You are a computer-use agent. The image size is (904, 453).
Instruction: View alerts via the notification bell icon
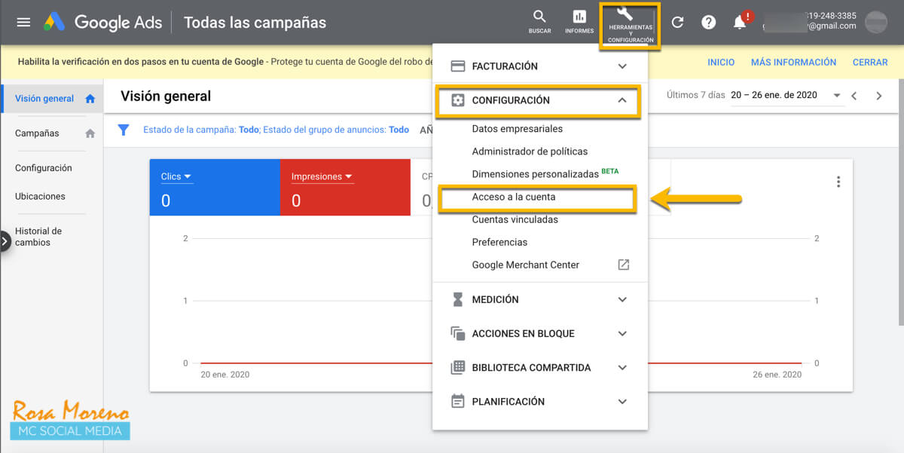click(739, 22)
